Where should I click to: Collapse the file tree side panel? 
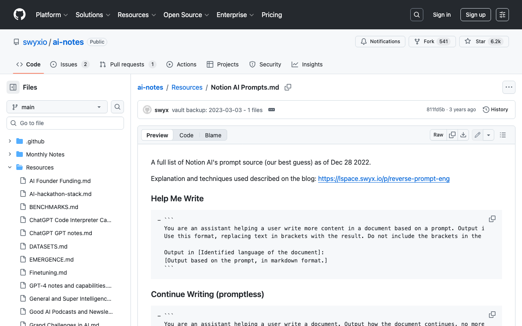pyautogui.click(x=13, y=87)
